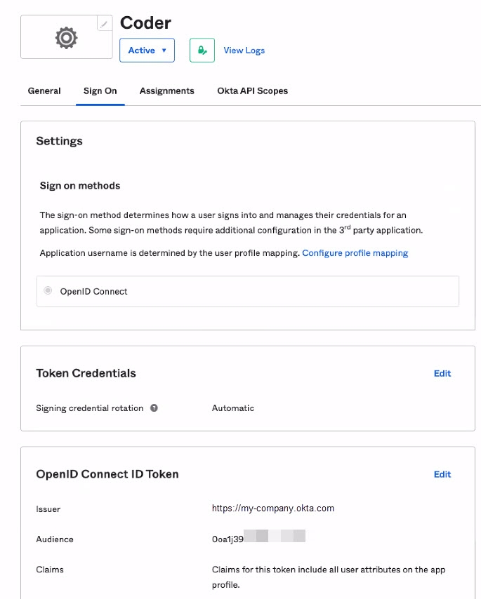Click the green lock provisioning icon button

202,50
